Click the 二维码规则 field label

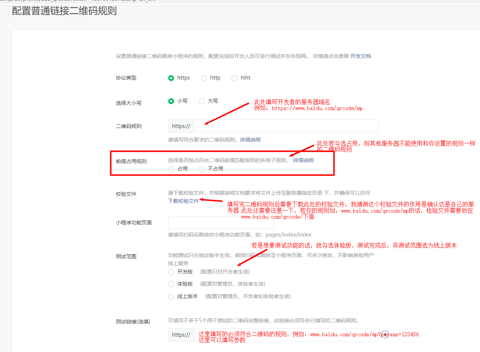[129, 126]
